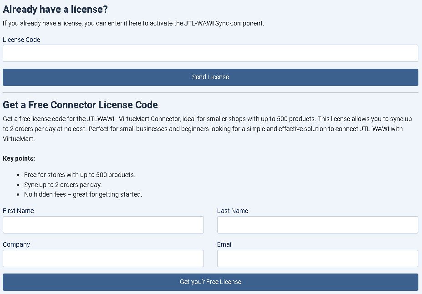Image resolution: width=422 pixels, height=294 pixels.
Task: Click 'Get a Free Connector License Code' heading
Action: (x=80, y=105)
